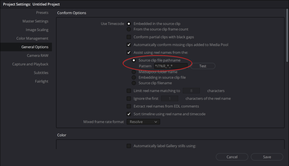Screen dimensions: 289x166
Task: Select timecode Embedded in the source clip
Action: pyautogui.click(x=129, y=24)
